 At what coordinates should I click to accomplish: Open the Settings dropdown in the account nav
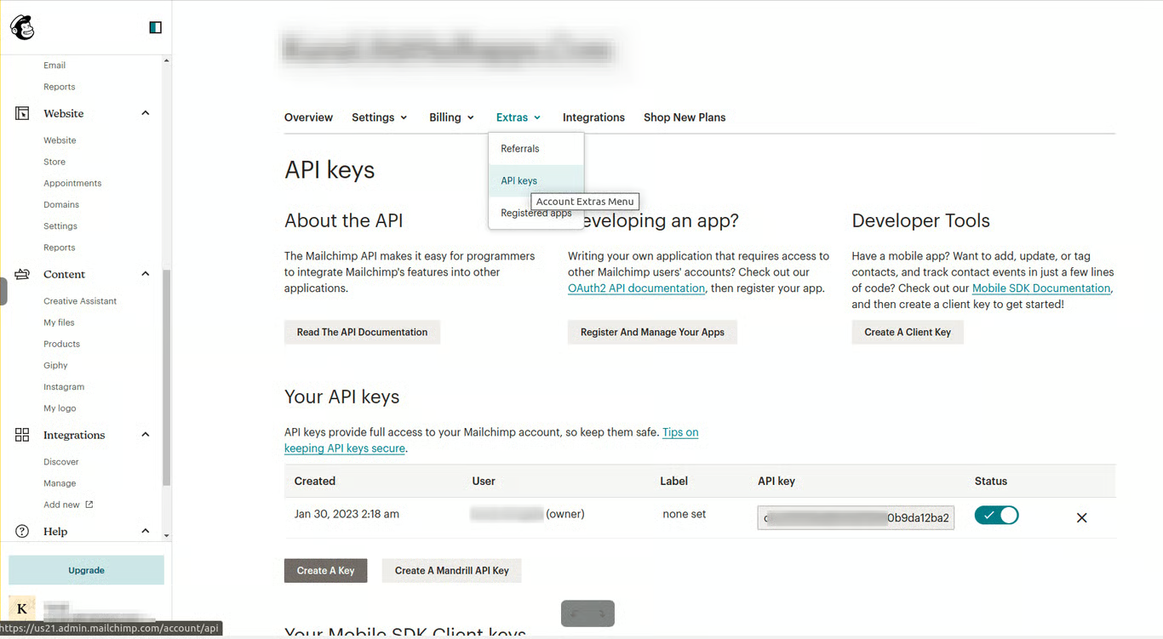380,117
